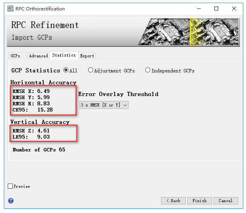Viewport: 246px width, 213px height.
Task: Open the Advanced tab
Action: tap(39, 56)
